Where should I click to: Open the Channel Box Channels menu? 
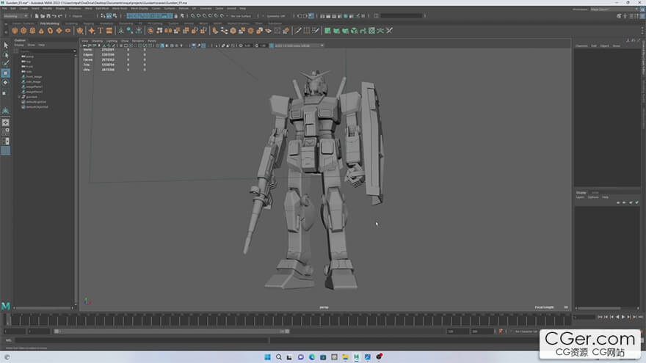581,46
